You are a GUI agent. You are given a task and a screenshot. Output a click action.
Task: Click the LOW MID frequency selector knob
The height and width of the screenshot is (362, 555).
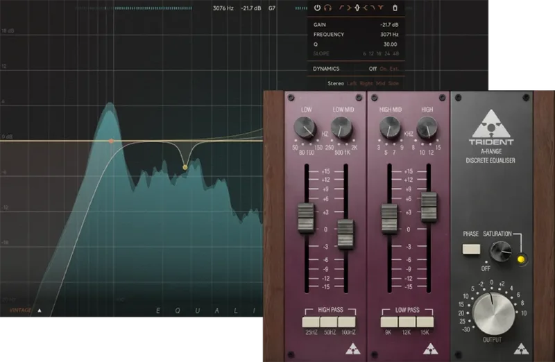(x=341, y=128)
